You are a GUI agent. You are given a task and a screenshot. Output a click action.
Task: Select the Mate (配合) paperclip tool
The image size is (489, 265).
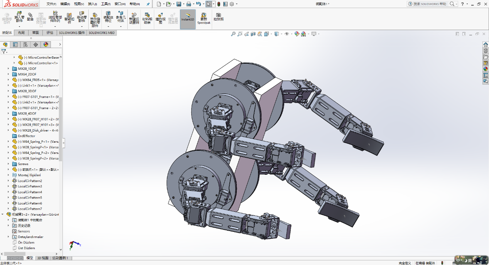pyautogui.click(x=30, y=17)
